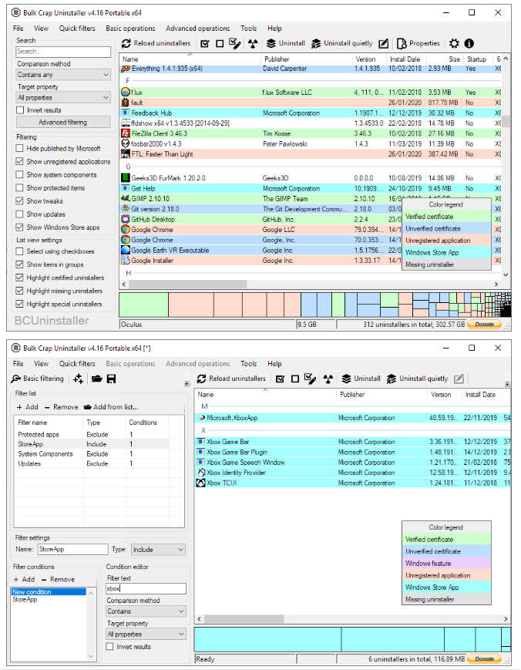This screenshot has height=670, width=521.
Task: Open Quick filters menu in top window
Action: (x=77, y=29)
